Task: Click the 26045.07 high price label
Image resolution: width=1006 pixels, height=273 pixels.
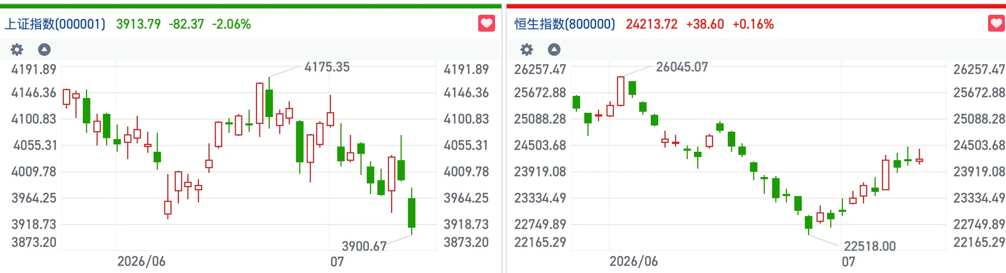Action: pos(682,67)
